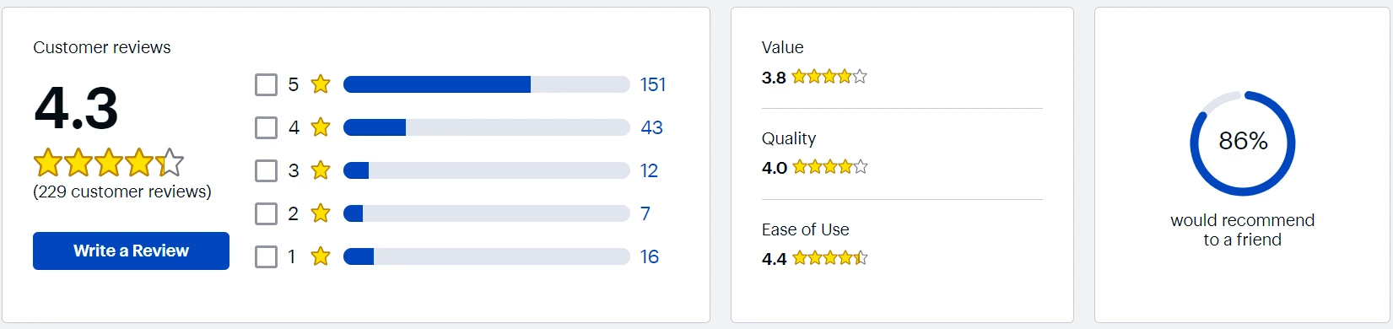
Task: Click the star icon beside rating 4
Action: 321,127
